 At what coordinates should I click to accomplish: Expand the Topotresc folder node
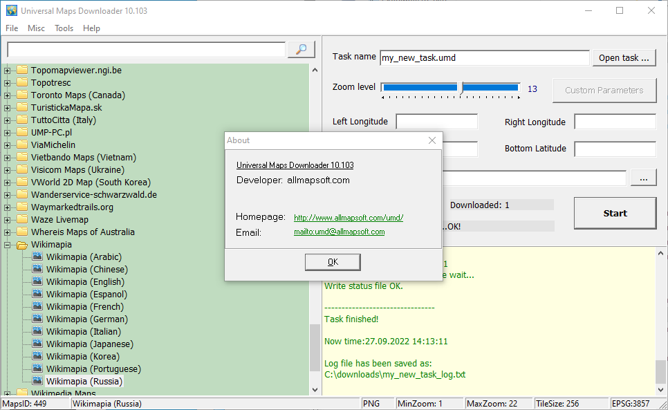tap(7, 83)
